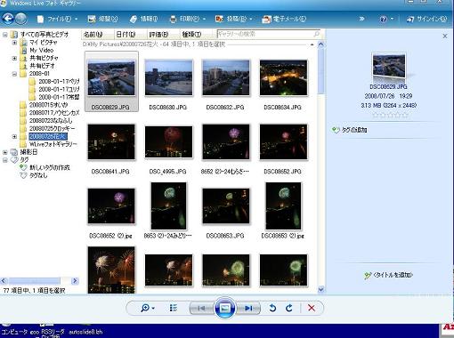The width and height of the screenshot is (454, 338).
Task: Click the down arrow of the gallery scrollbar
Action: 320,289
